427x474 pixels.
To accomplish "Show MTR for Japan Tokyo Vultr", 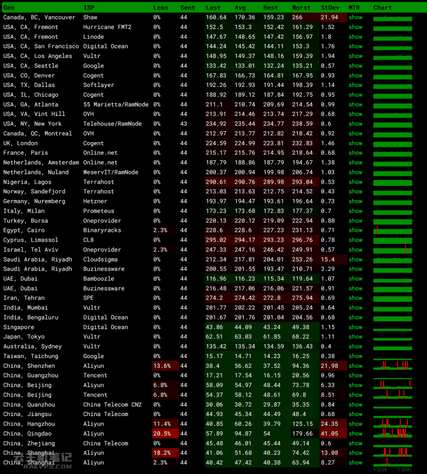I will 355,337.
